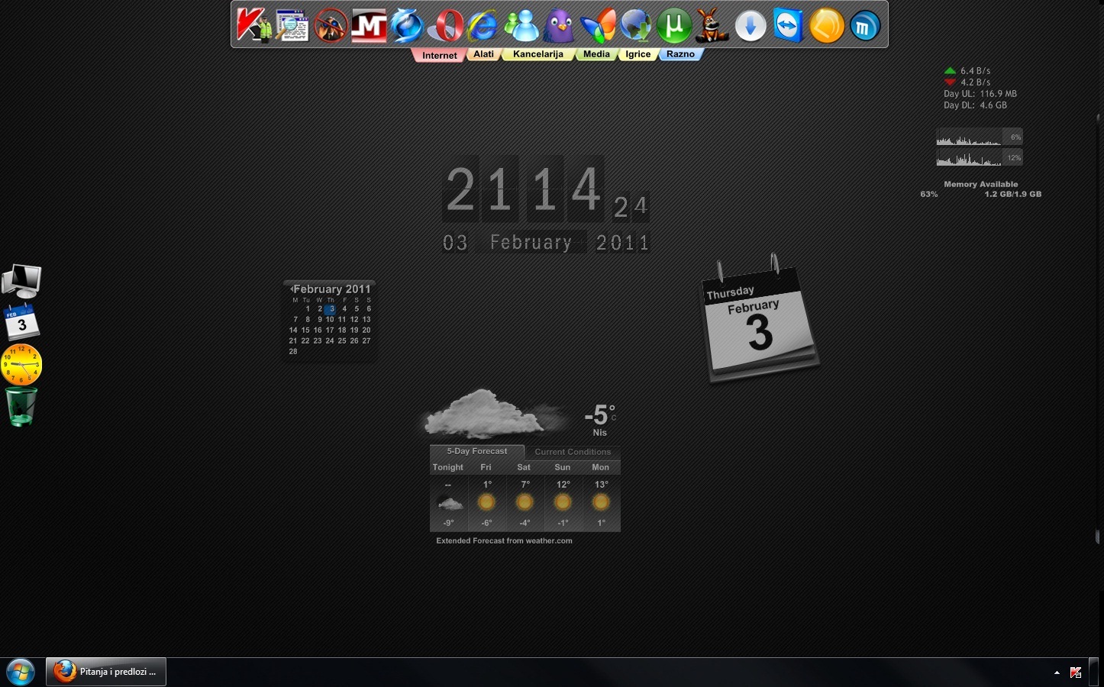Screen dimensions: 1104x687
Task: Go to previous month in calendar widget
Action: tap(291, 289)
